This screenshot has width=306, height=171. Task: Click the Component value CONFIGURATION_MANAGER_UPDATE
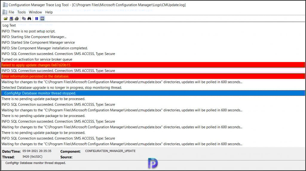tap(110, 151)
